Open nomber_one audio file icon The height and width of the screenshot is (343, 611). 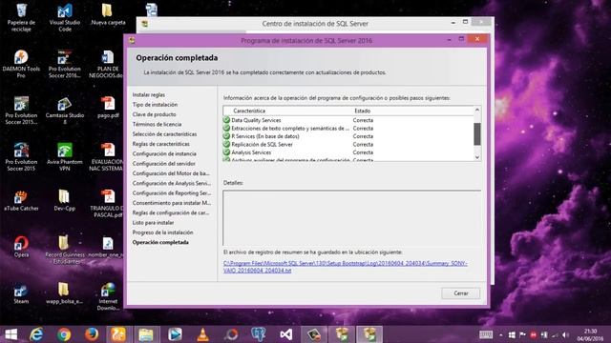click(106, 247)
